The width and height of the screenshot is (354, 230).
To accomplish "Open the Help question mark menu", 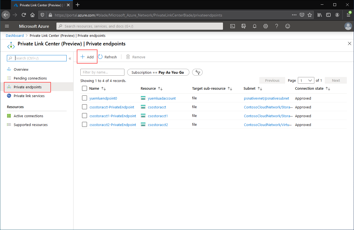I will pyautogui.click(x=277, y=26).
